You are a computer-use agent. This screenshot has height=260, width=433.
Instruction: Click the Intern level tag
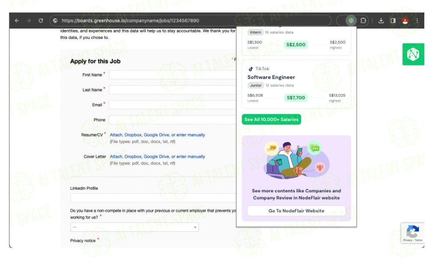[x=255, y=32]
